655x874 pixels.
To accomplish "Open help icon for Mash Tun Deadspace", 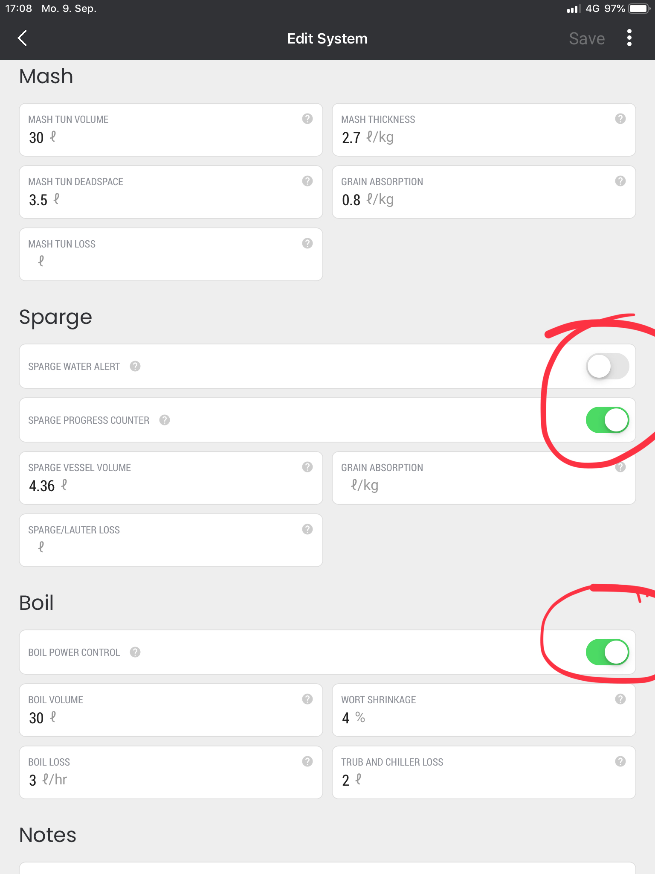I will pyautogui.click(x=307, y=181).
